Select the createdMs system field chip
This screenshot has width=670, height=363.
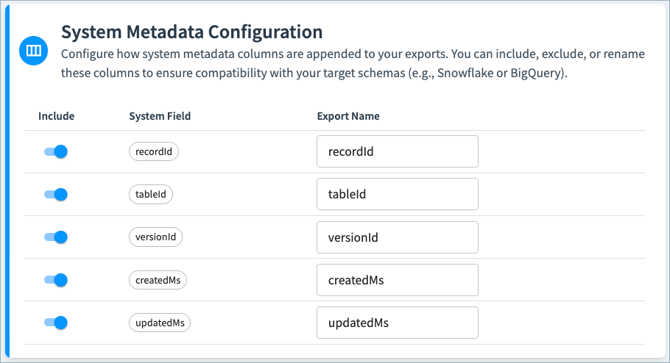click(158, 280)
